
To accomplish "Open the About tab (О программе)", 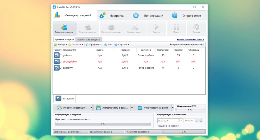I will (x=187, y=16).
